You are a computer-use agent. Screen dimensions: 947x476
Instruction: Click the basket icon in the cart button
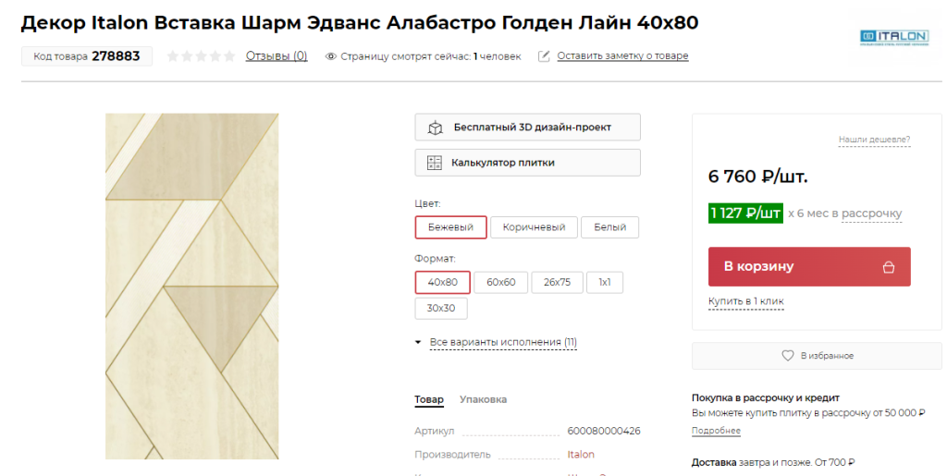(x=888, y=267)
